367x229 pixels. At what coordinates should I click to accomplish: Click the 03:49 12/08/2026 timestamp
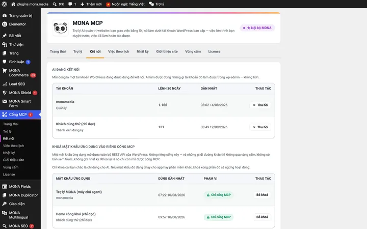(x=214, y=127)
